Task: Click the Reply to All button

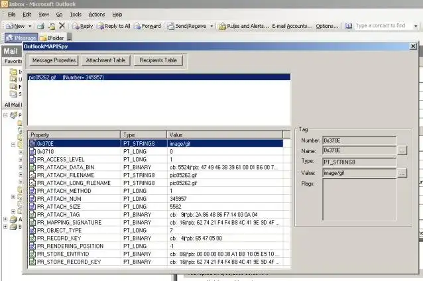Action: coord(113,26)
